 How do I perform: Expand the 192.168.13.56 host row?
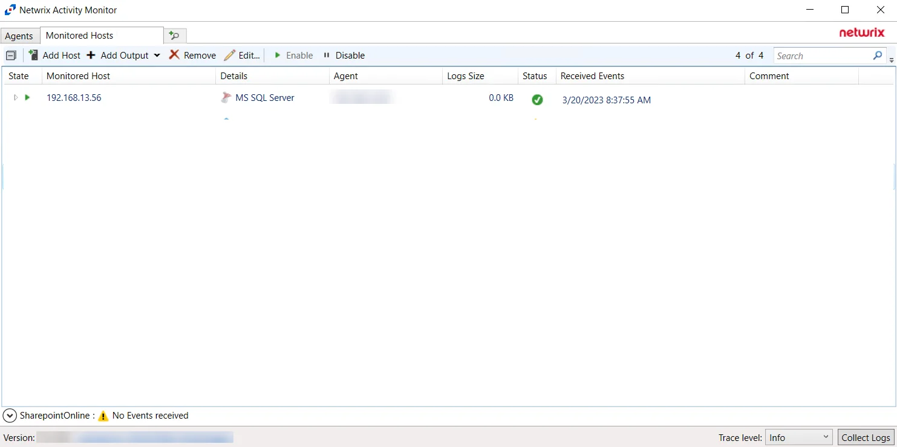(16, 97)
